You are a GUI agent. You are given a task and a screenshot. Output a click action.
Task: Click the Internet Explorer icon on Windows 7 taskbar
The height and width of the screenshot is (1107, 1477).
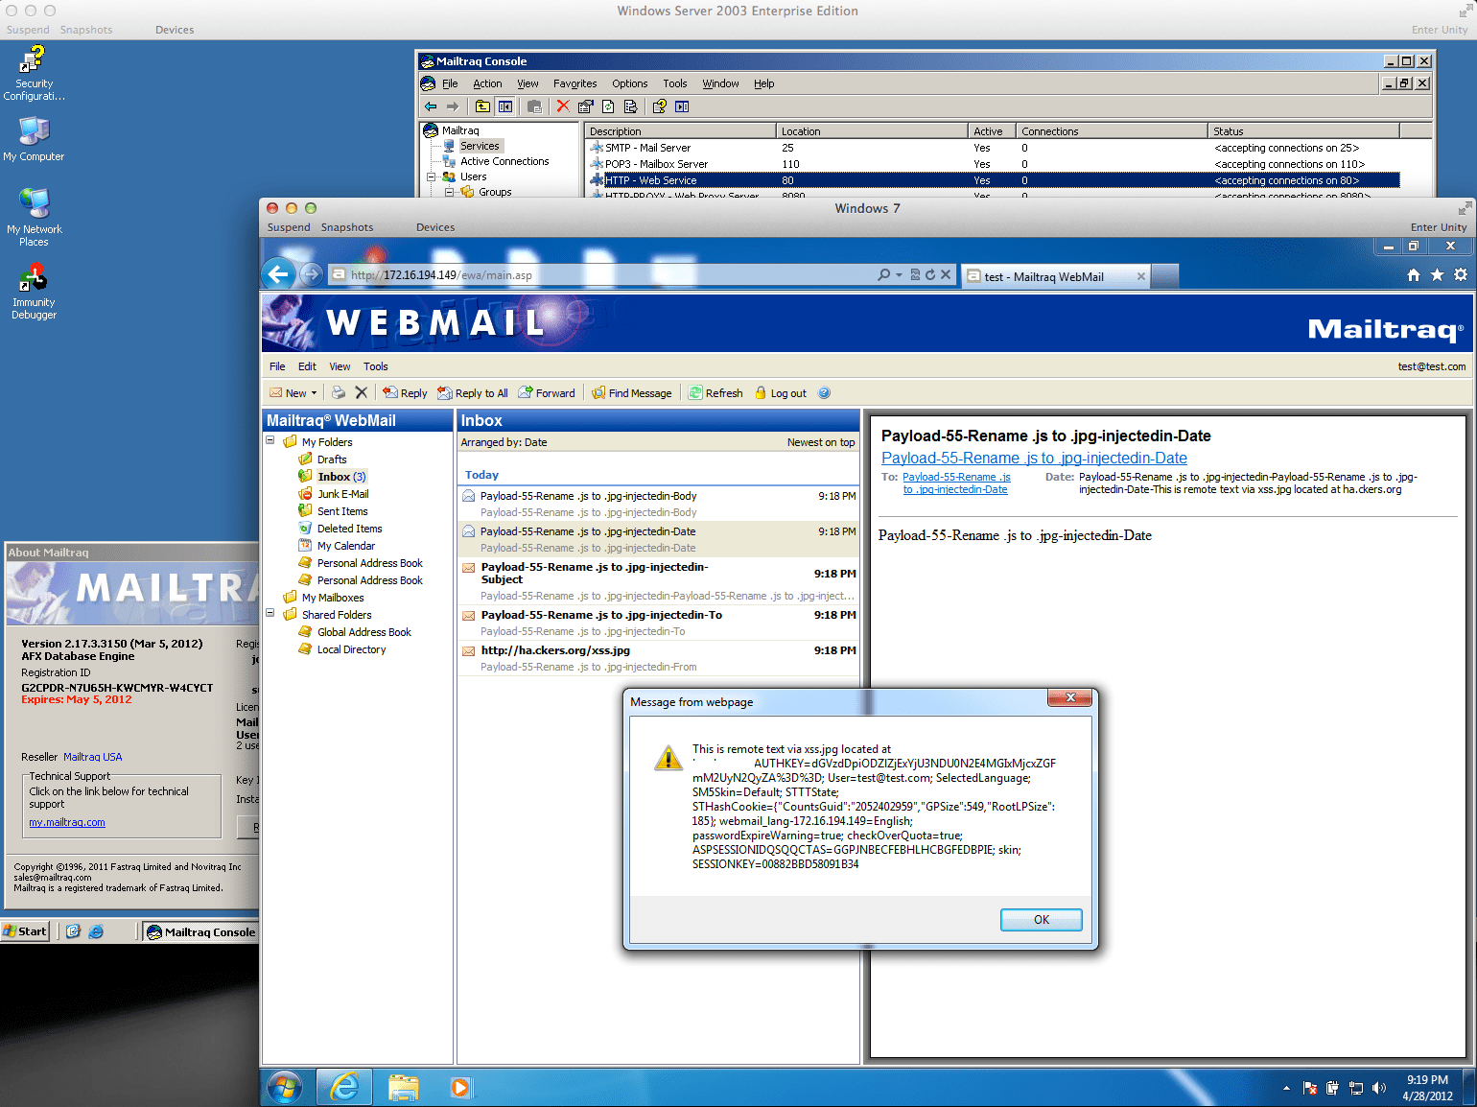click(344, 1087)
